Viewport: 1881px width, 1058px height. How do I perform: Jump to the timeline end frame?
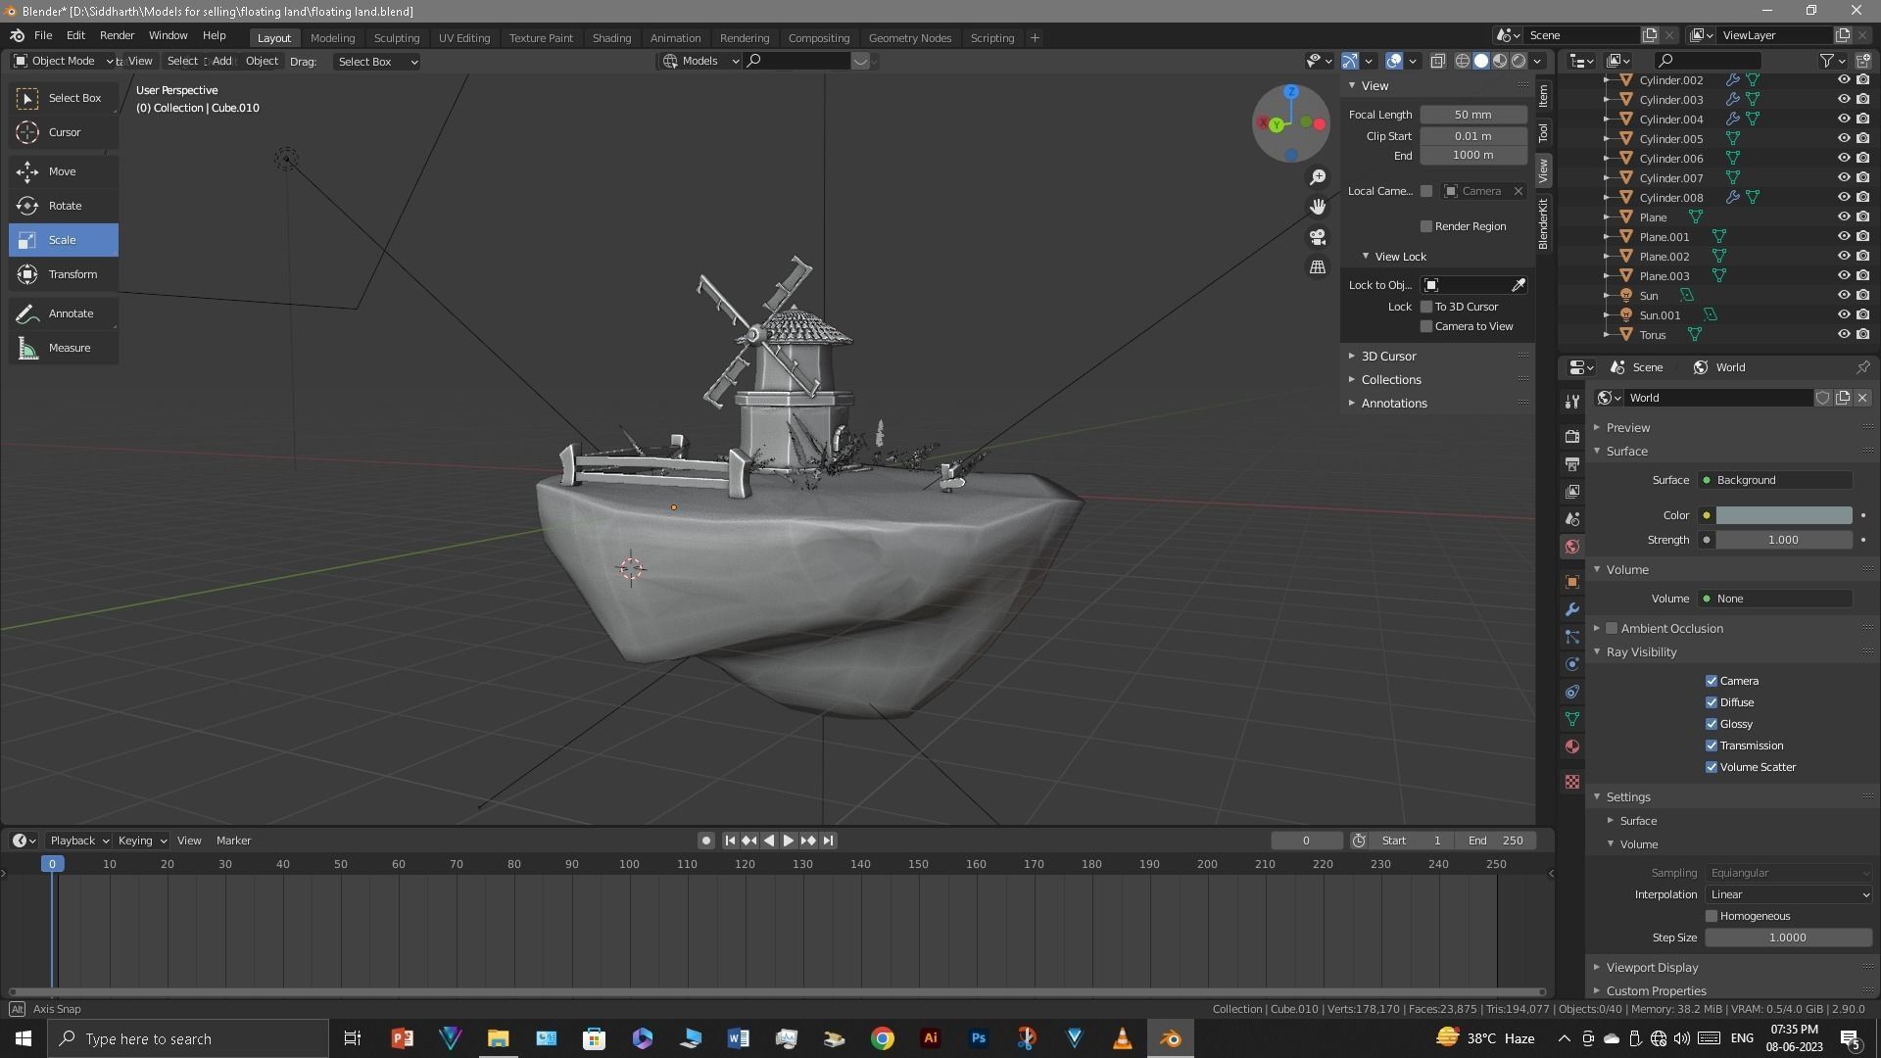tap(829, 841)
